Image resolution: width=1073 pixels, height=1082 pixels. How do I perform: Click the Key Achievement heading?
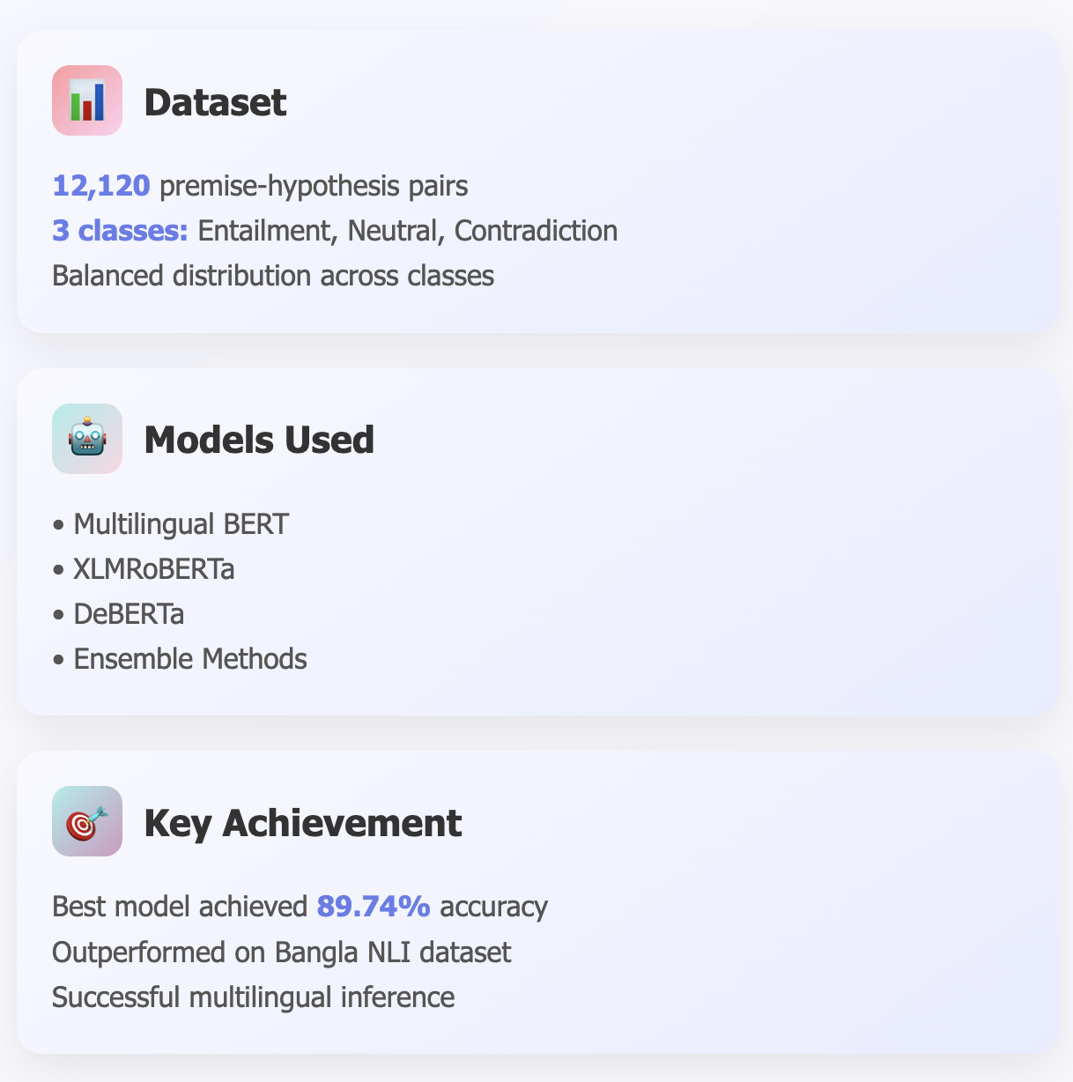coord(302,823)
